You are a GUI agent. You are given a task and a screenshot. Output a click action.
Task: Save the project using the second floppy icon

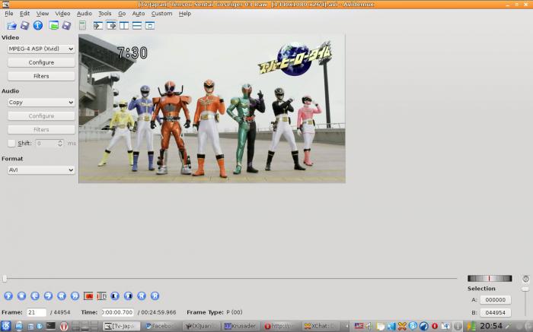pyautogui.click(x=67, y=25)
